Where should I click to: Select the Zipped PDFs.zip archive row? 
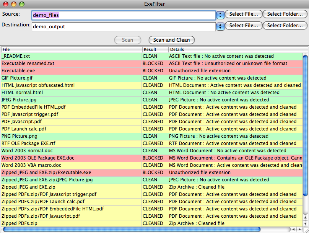(152, 223)
